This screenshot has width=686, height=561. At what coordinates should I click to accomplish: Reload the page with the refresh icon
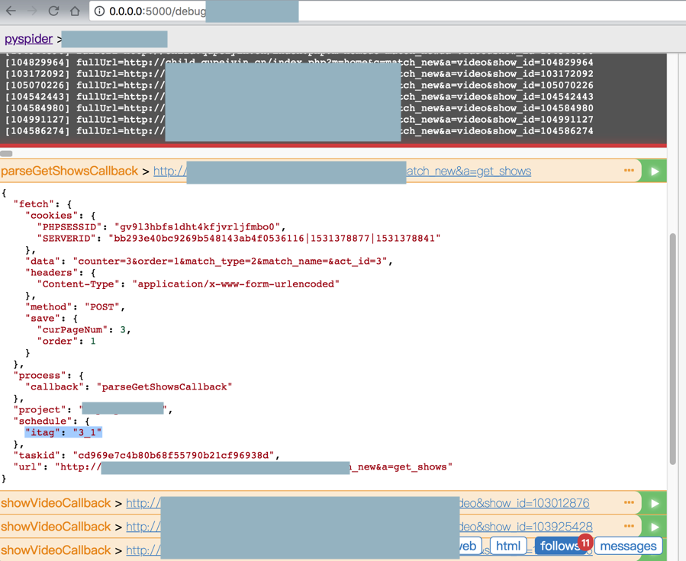tap(53, 11)
